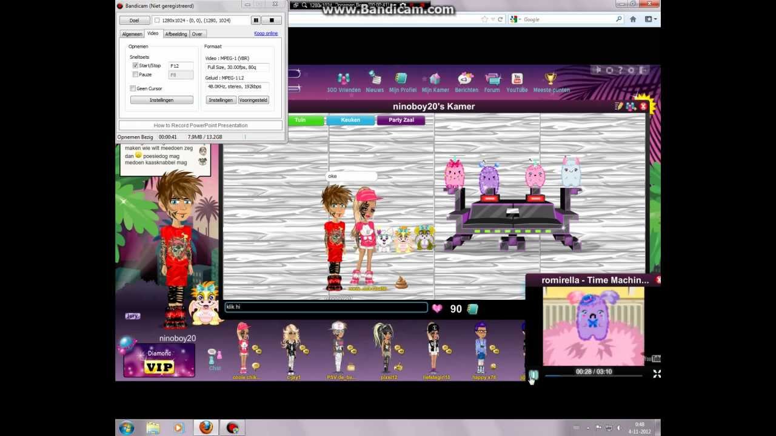Open Firefox from the Windows taskbar
Screen dimensions: 776x436
pyautogui.click(x=206, y=428)
